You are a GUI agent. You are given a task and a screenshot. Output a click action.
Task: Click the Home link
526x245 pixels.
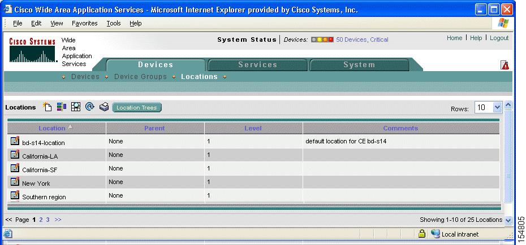point(455,38)
